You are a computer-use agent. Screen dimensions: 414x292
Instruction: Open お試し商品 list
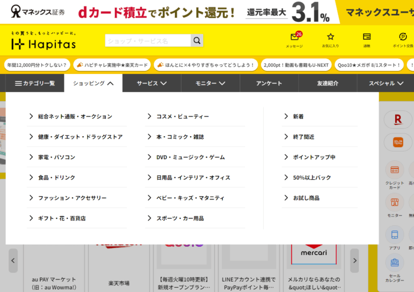pyautogui.click(x=320, y=198)
